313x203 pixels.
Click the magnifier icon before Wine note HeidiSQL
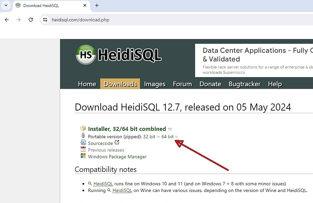coord(109,190)
